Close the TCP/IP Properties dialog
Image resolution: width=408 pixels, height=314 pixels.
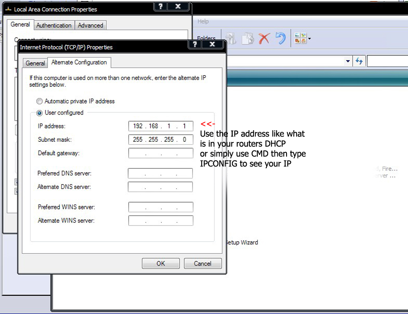(212, 44)
